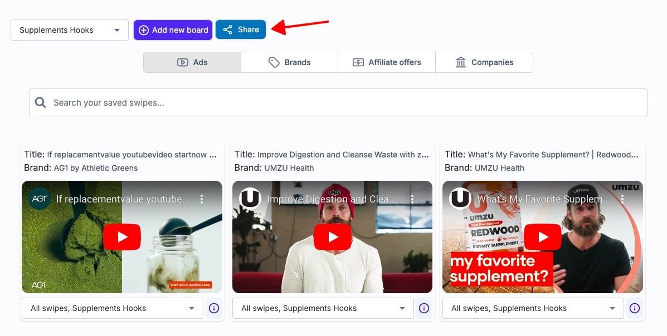Open the swipes dropdown under the Redwood video

coord(532,308)
